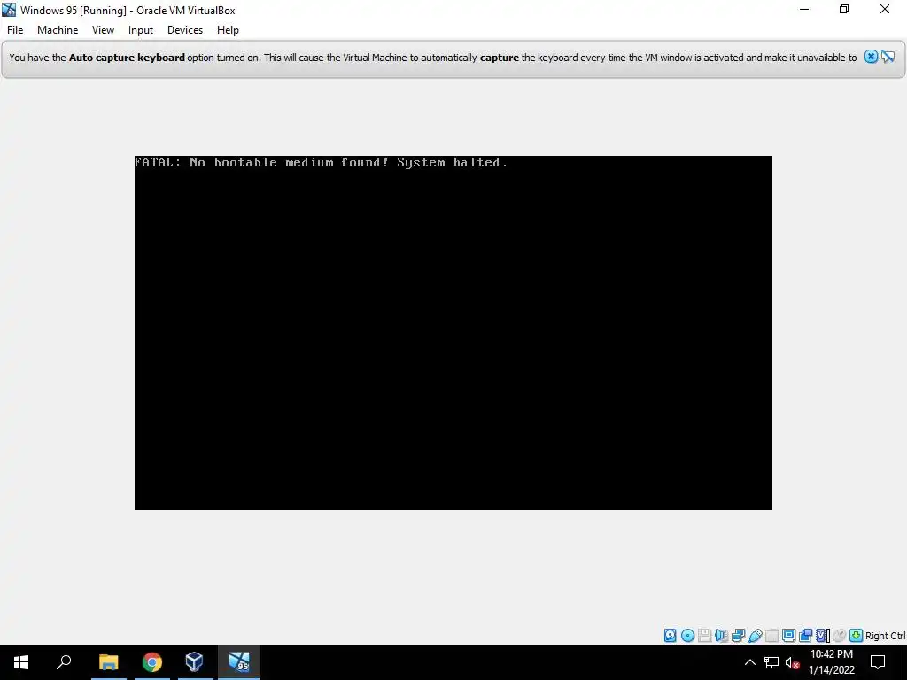This screenshot has width=907, height=680.
Task: Click the recording status icon
Action: [806, 636]
